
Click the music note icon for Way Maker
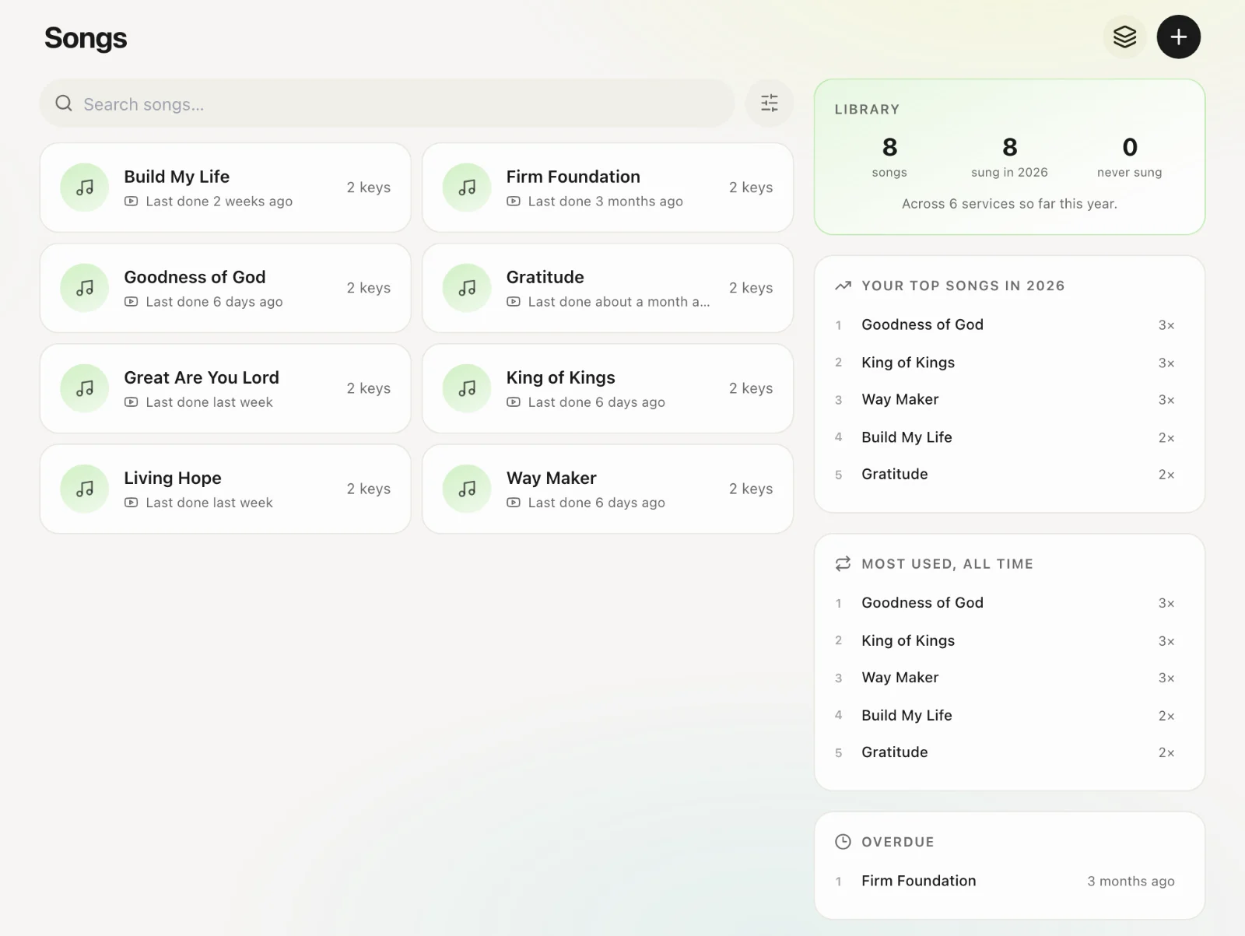467,489
